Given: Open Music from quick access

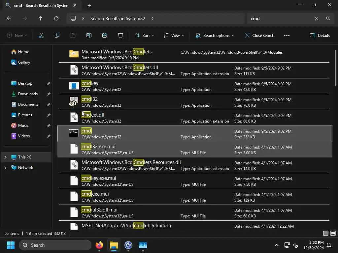Looking at the screenshot, I should point(23,126).
